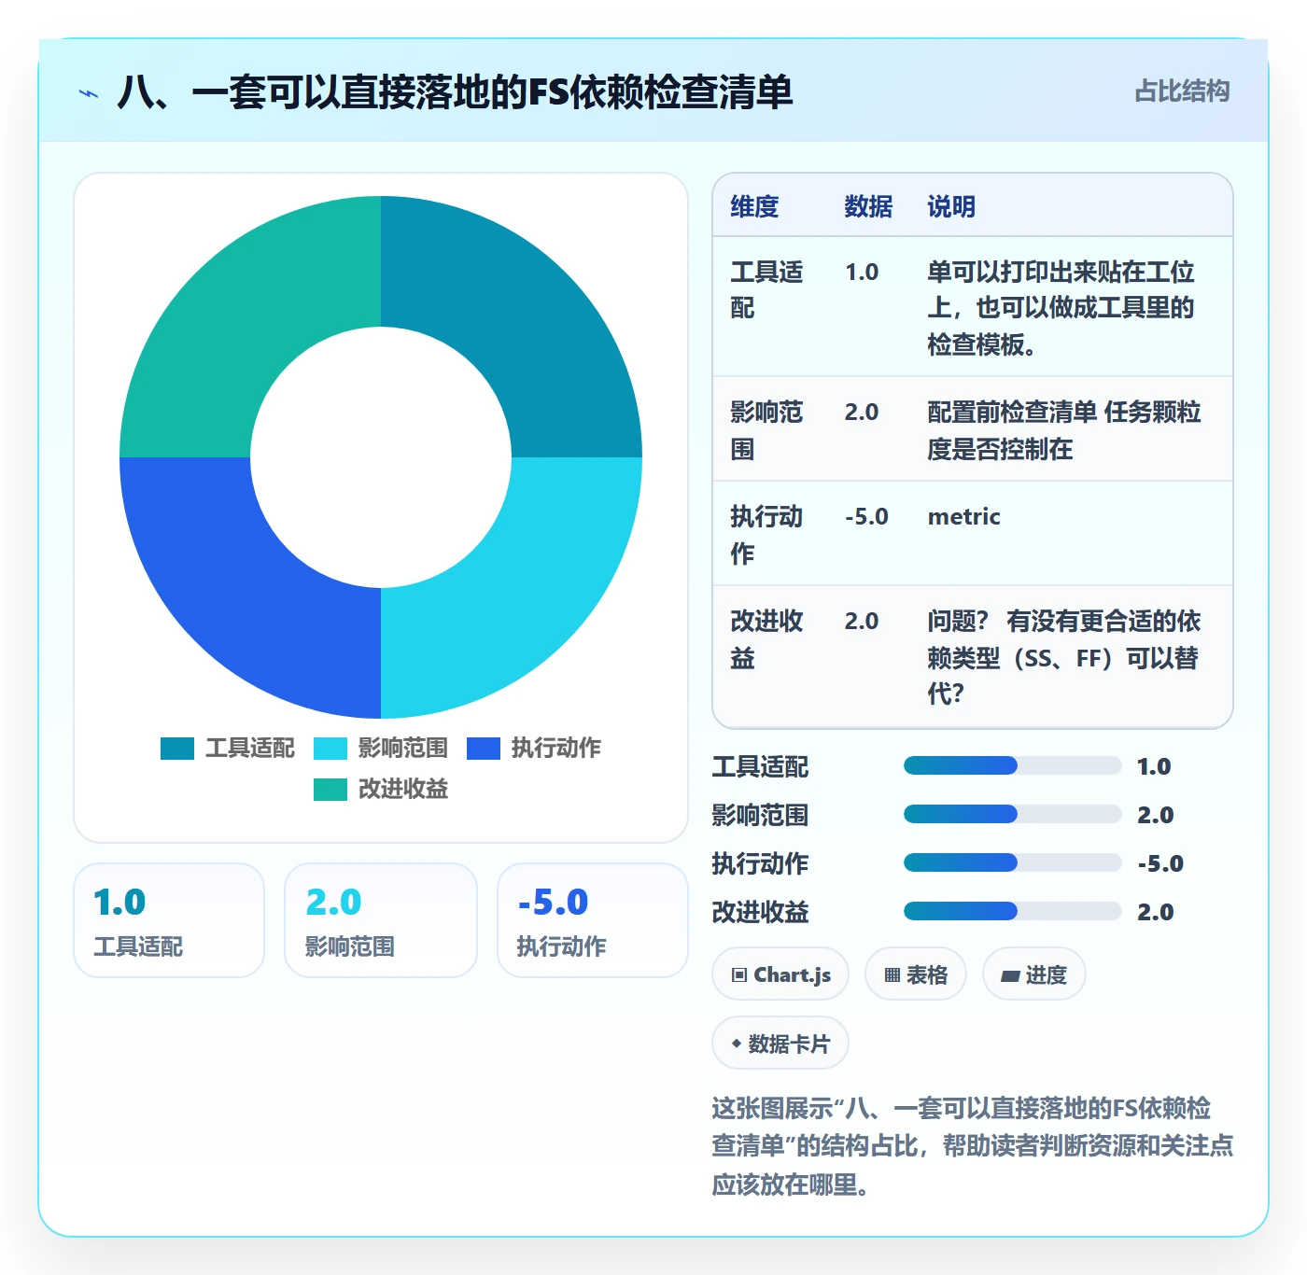Click the 表格 table tag icon
This screenshot has width=1307, height=1275.
[x=892, y=975]
